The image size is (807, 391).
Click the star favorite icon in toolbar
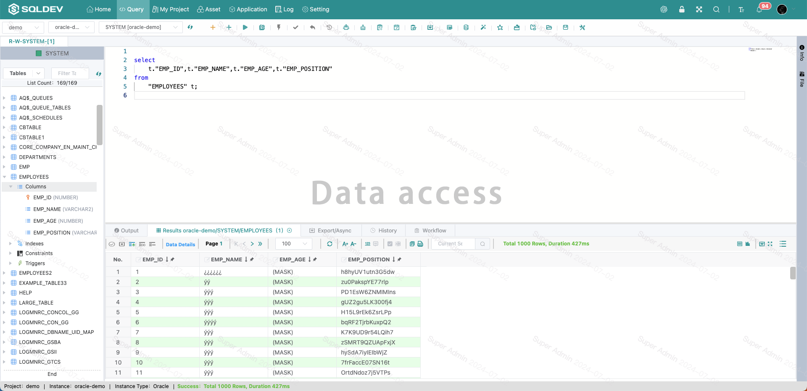click(x=500, y=27)
